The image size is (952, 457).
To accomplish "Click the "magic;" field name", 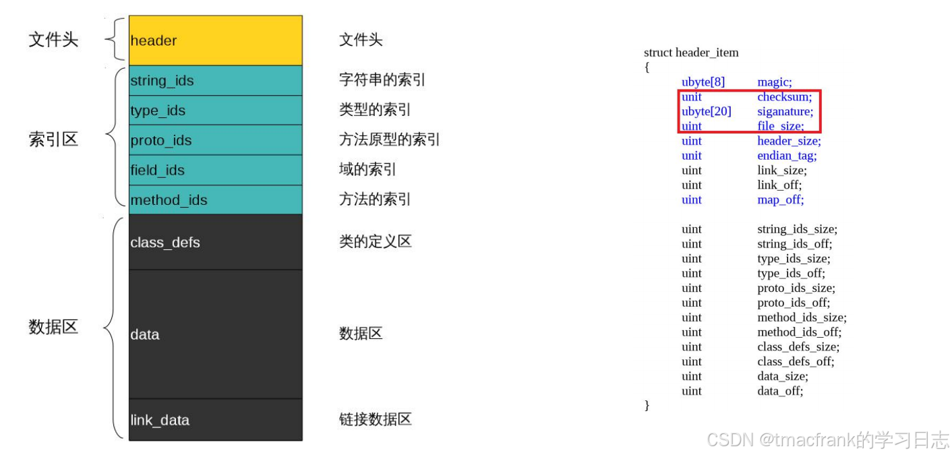I will [775, 82].
